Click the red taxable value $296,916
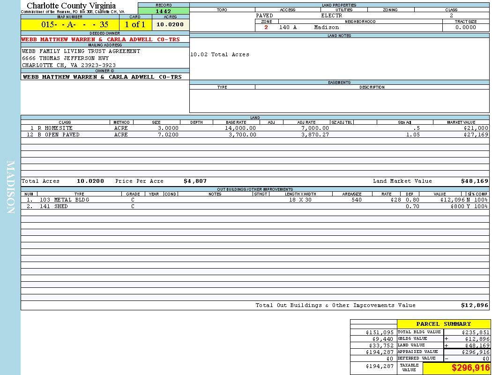Image resolution: width=492 pixels, height=375 pixels. (x=470, y=368)
